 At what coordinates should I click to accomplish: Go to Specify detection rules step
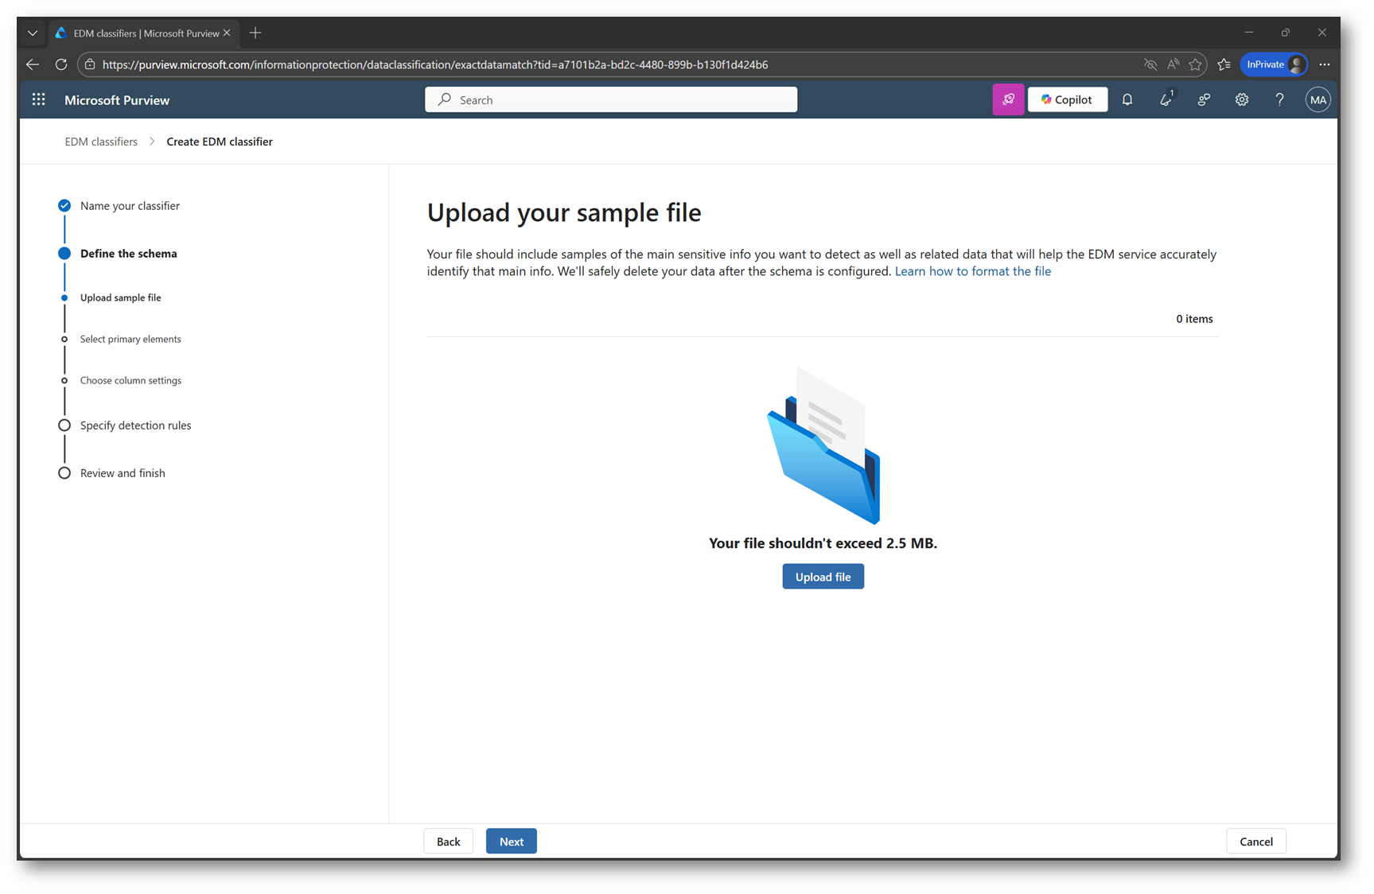tap(136, 425)
